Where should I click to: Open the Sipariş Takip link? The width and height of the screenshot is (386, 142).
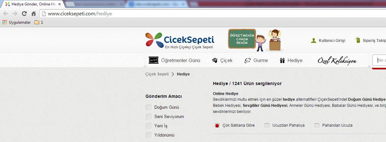point(374,41)
